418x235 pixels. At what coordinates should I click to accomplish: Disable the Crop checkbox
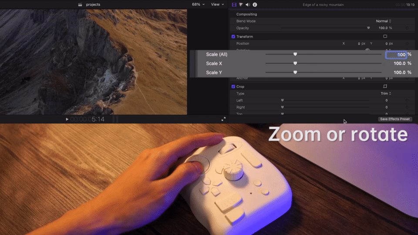point(233,87)
